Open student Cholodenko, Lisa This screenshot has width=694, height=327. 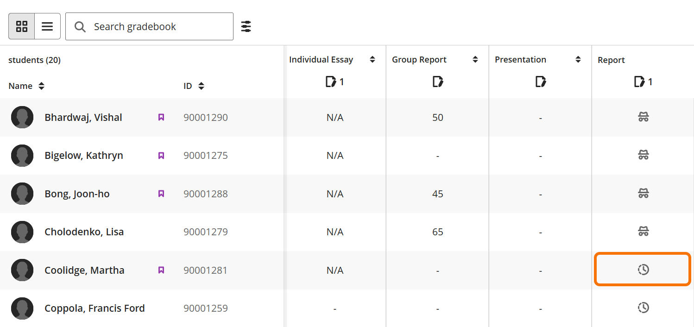[x=84, y=232]
